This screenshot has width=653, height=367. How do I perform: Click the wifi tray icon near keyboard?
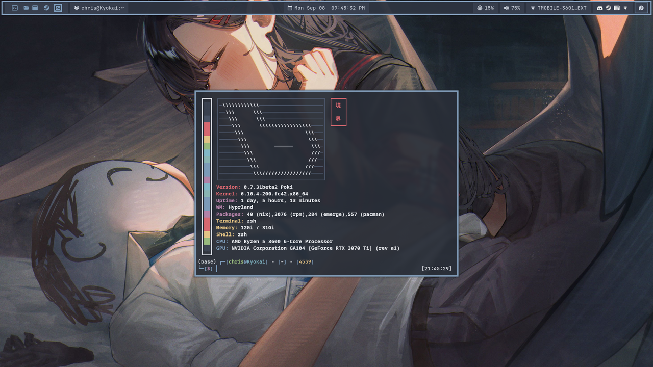pyautogui.click(x=625, y=8)
